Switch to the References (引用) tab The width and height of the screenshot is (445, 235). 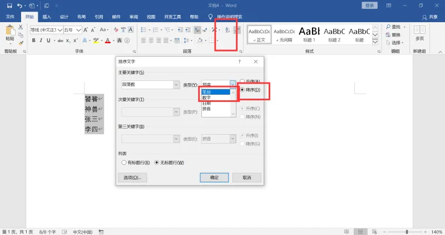pos(99,17)
